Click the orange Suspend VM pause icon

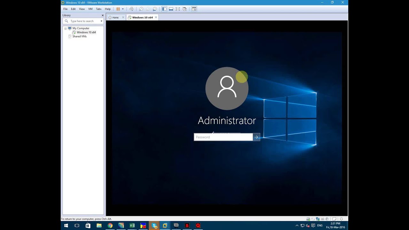pyautogui.click(x=118, y=9)
